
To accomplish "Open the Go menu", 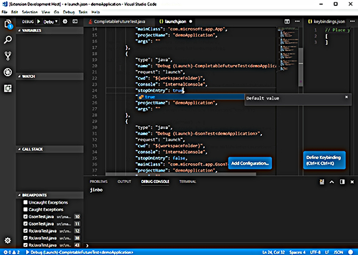I will point(57,12).
